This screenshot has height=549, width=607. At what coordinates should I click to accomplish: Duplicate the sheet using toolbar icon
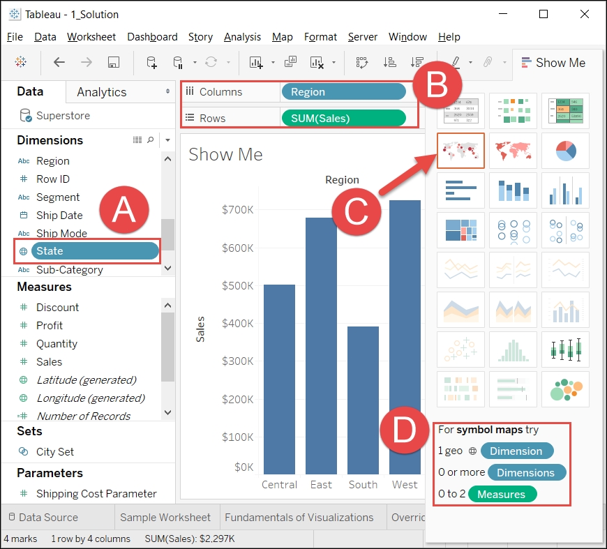coord(290,62)
